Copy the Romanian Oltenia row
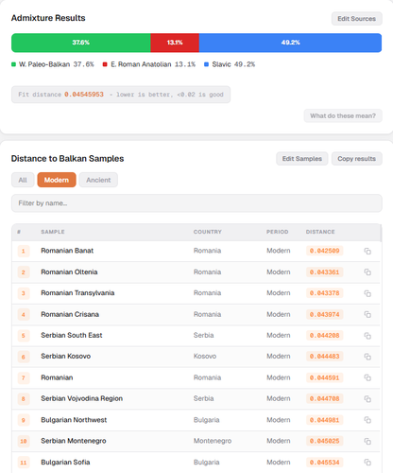393x473 pixels. point(367,272)
